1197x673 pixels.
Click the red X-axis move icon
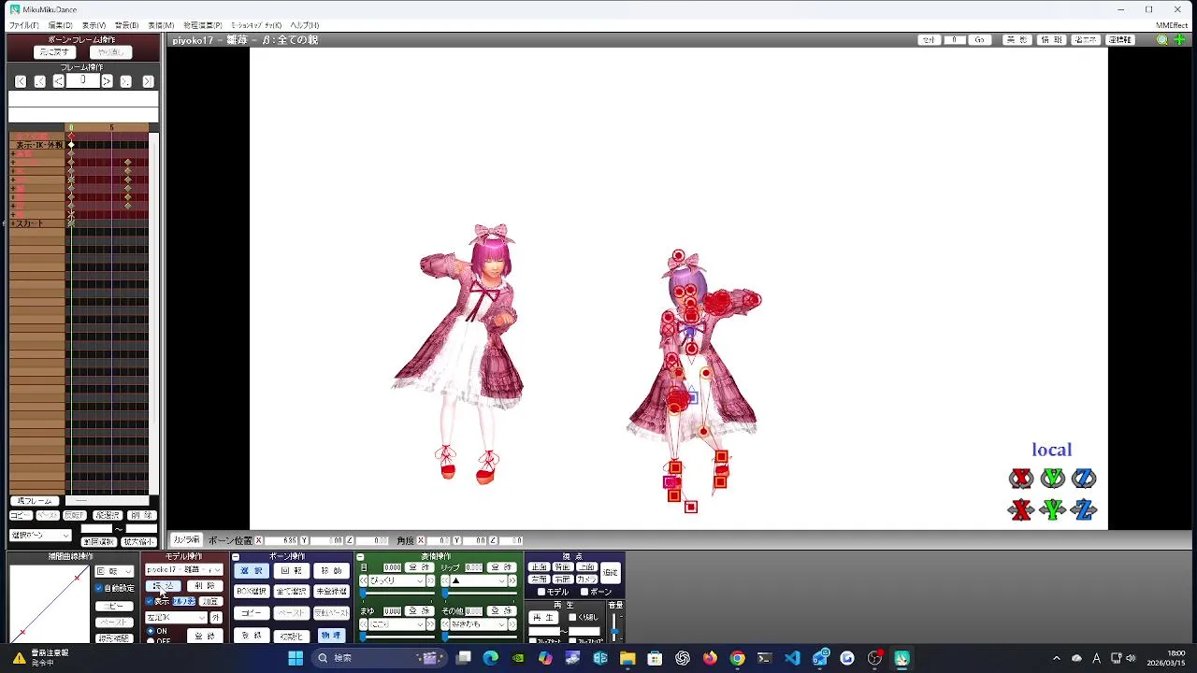pos(1021,509)
